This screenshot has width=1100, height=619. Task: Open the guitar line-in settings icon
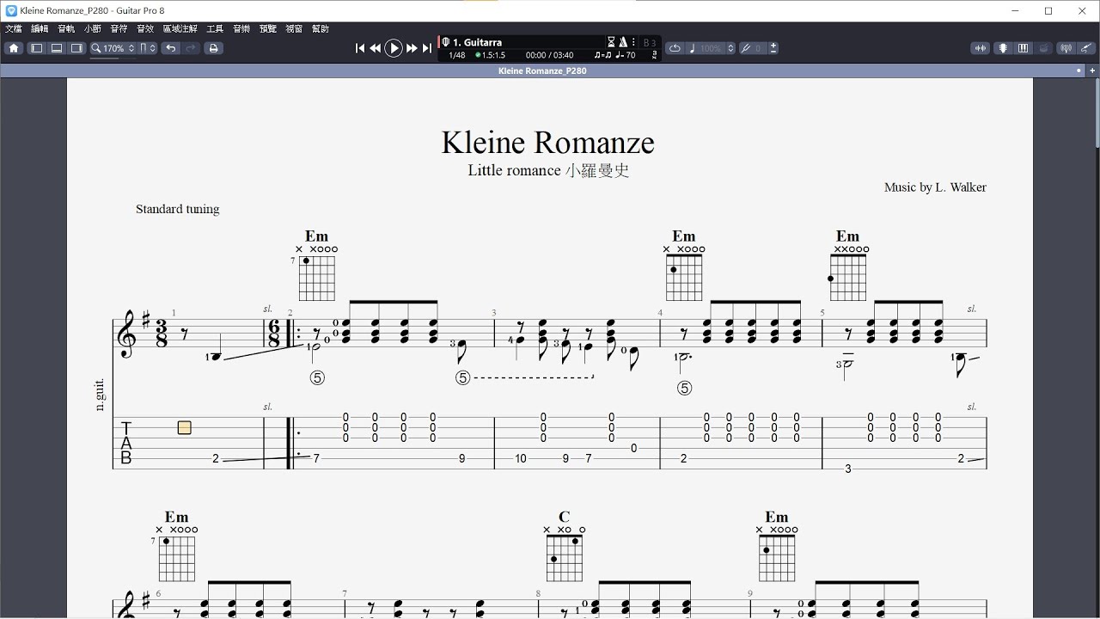click(x=1086, y=48)
